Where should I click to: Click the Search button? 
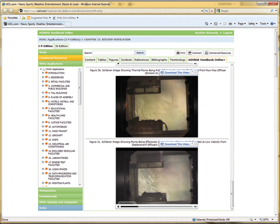coord(140,53)
